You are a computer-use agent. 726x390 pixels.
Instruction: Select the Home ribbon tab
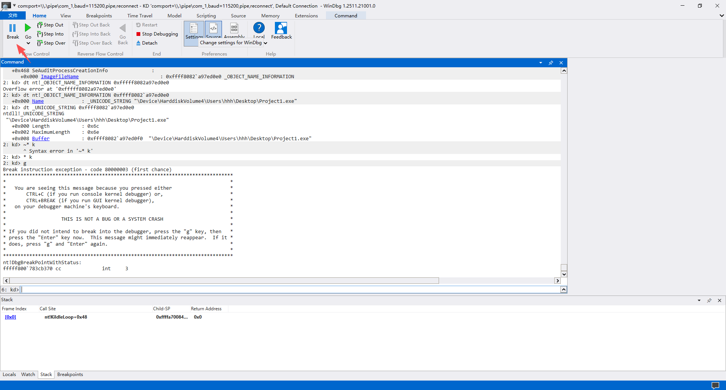click(x=39, y=15)
